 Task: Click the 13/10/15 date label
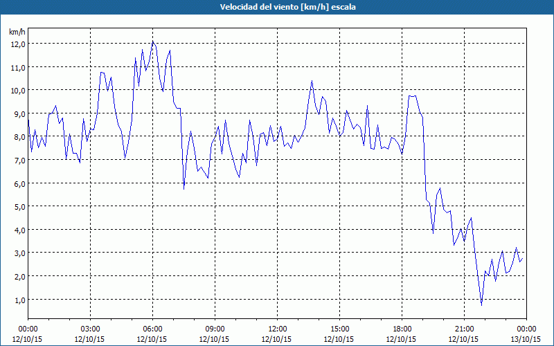526,339
